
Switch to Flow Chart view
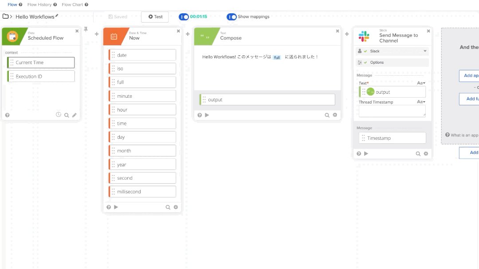point(72,4)
